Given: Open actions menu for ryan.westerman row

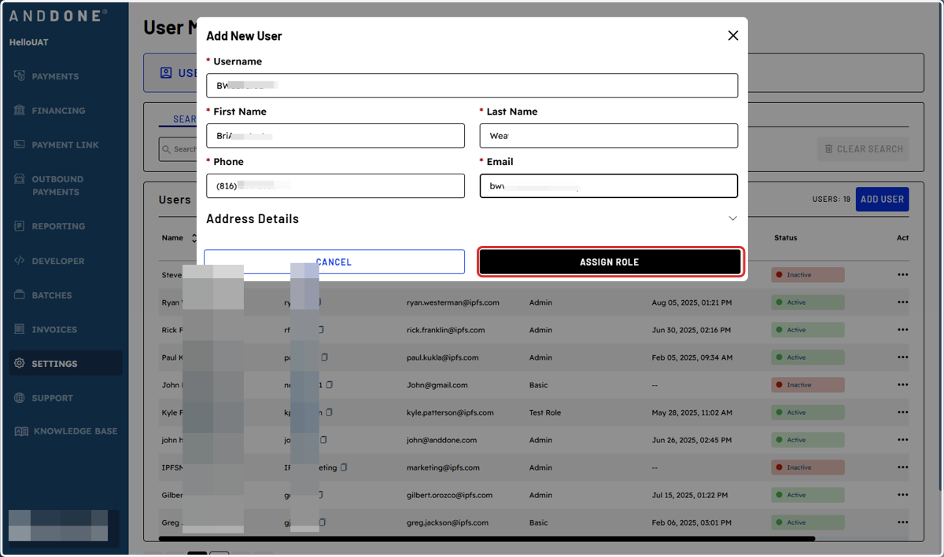Looking at the screenshot, I should tap(902, 302).
